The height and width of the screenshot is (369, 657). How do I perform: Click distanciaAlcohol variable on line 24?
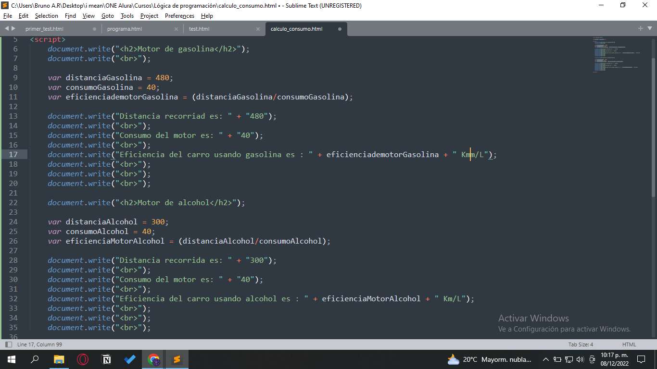point(101,221)
